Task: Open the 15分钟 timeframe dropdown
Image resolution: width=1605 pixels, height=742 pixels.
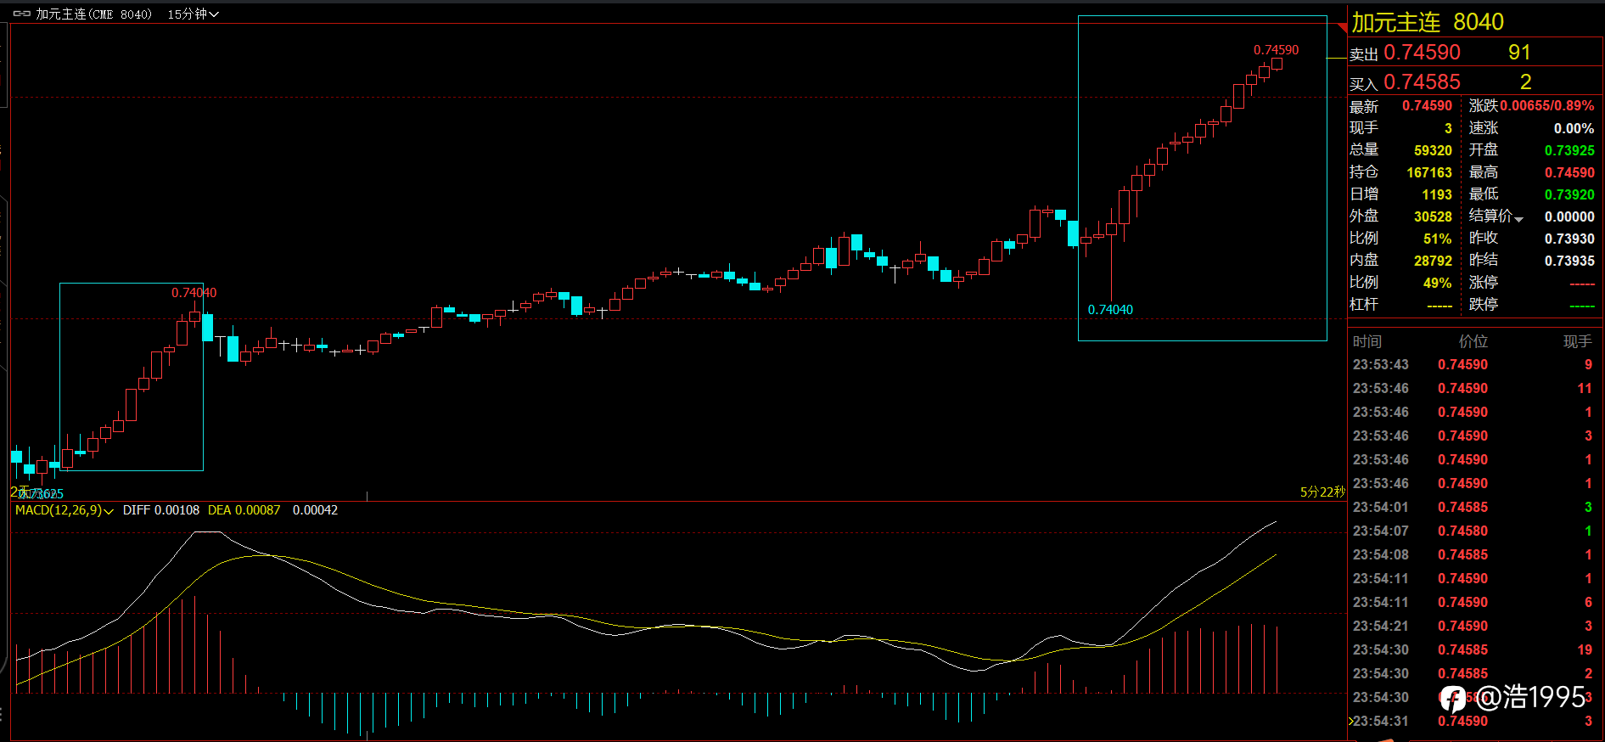Action: (x=193, y=14)
